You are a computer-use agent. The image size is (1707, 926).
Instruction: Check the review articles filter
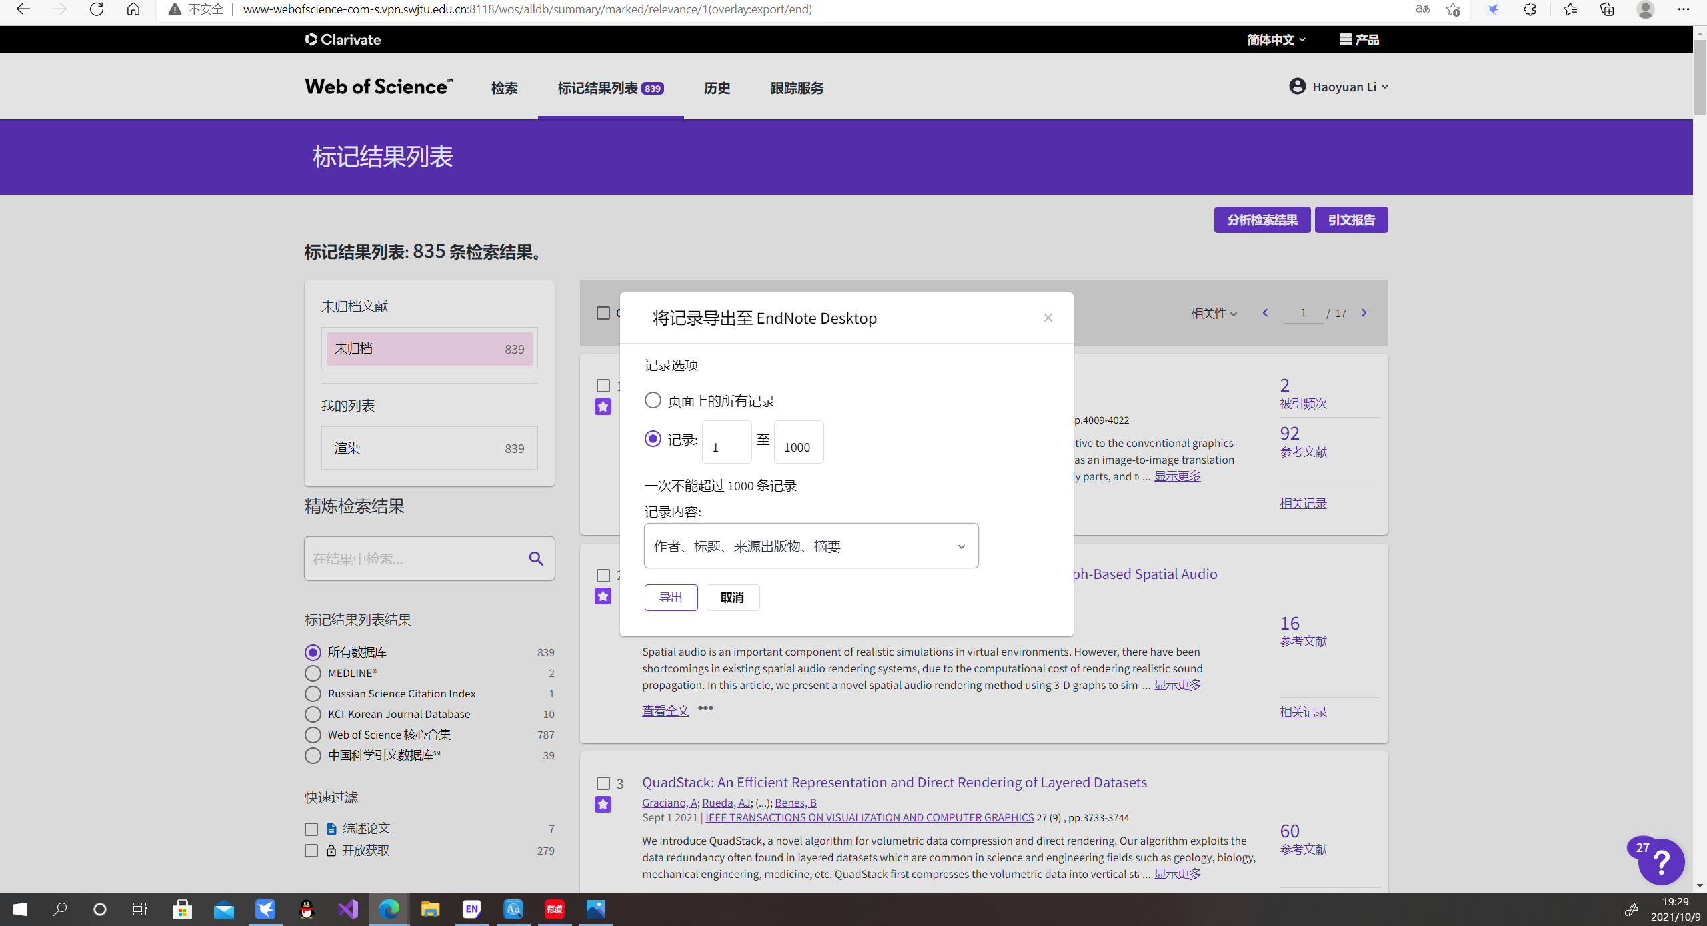[x=311, y=829]
